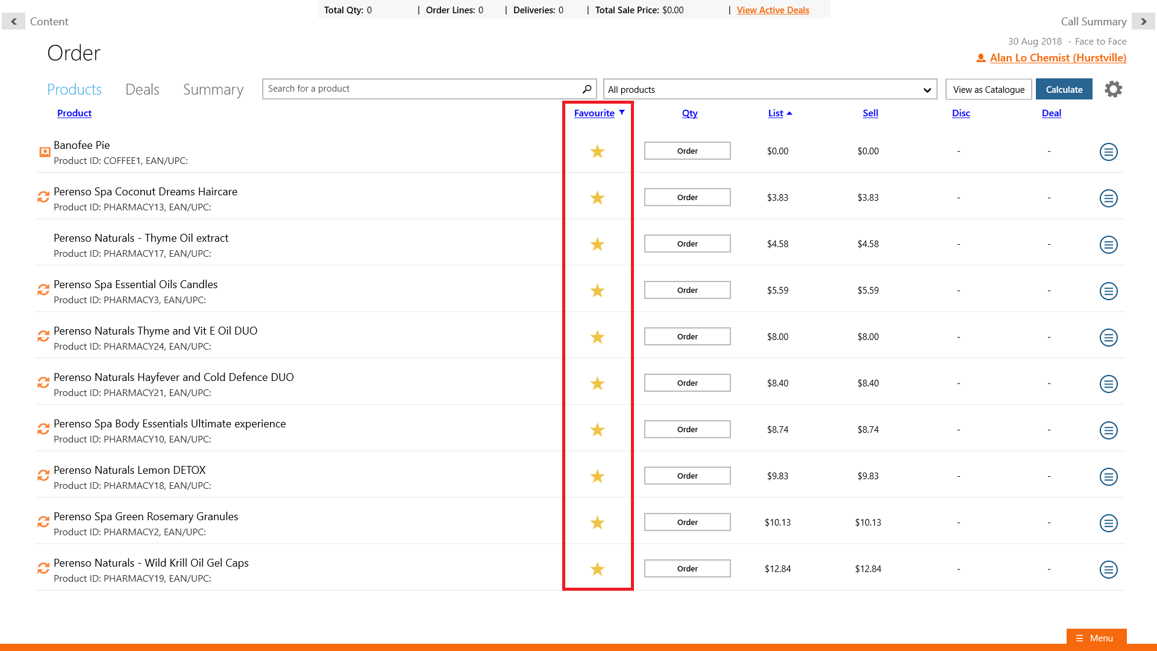The image size is (1157, 651).
Task: Toggle favourite star for Green Rosemary Granules
Action: 597,523
